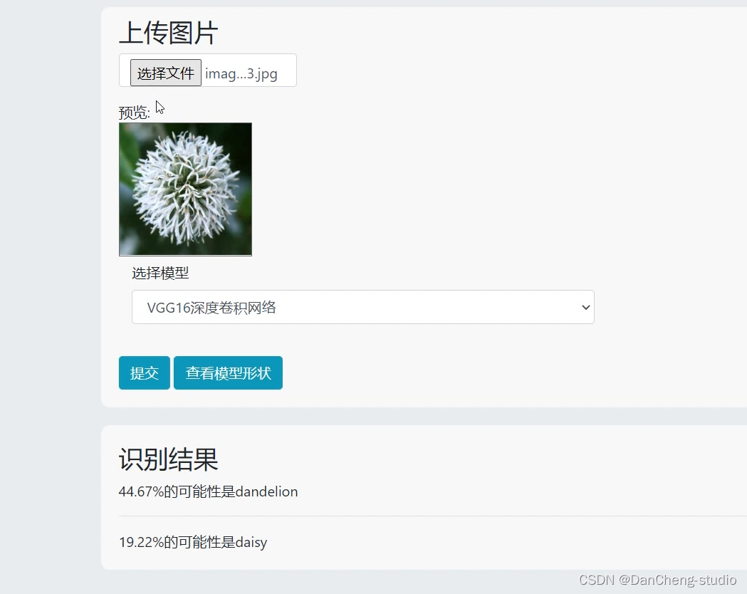The image size is (747, 594).
Task: Click the dropdown chevron to list models
Action: 585,307
